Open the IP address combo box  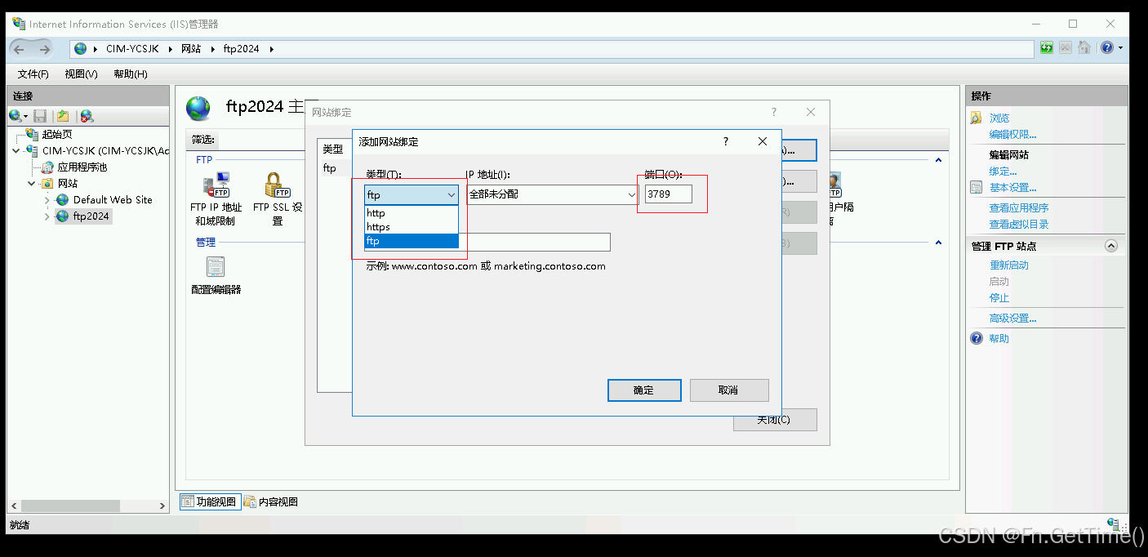(x=552, y=194)
